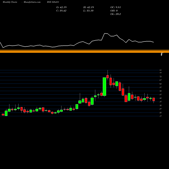
Task: Click the price axis label 32
Action: (x=161, y=105)
